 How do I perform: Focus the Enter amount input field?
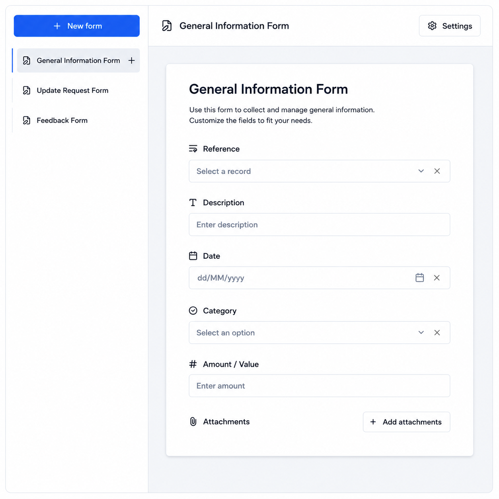pos(320,386)
